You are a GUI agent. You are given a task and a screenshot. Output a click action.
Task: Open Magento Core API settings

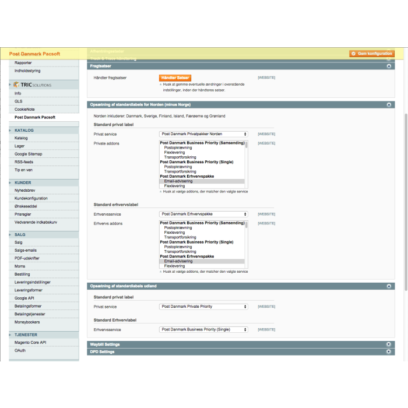[x=30, y=343]
